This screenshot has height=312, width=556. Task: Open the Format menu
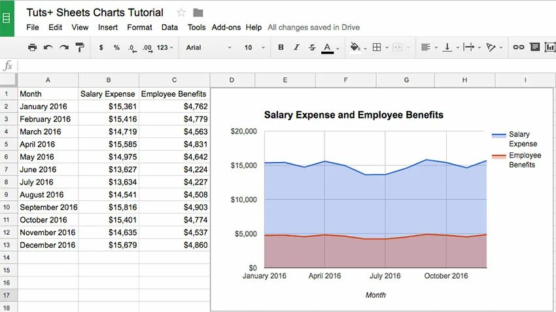click(x=139, y=27)
